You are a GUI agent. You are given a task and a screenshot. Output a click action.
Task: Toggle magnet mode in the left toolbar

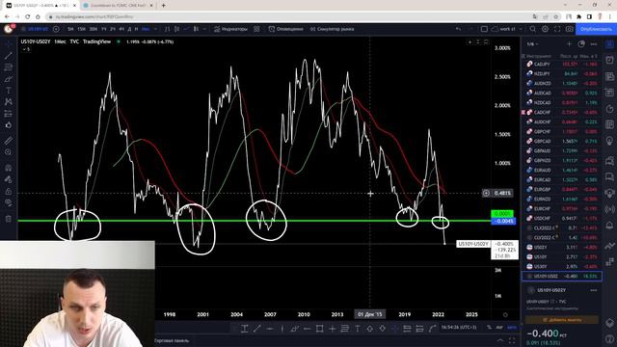pos(9,168)
